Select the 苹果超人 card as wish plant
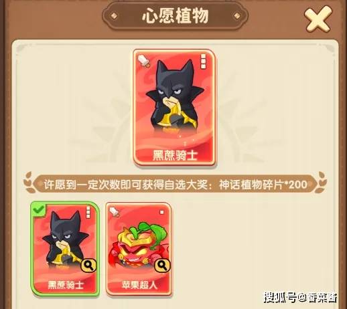 (x=139, y=249)
